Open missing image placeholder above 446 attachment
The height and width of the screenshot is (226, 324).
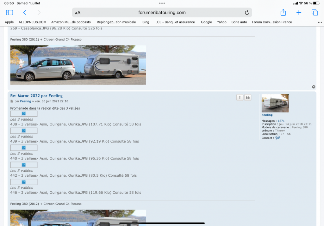24,182
